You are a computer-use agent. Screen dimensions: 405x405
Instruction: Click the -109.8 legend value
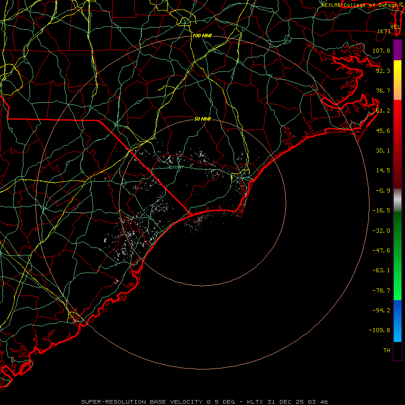click(x=379, y=330)
